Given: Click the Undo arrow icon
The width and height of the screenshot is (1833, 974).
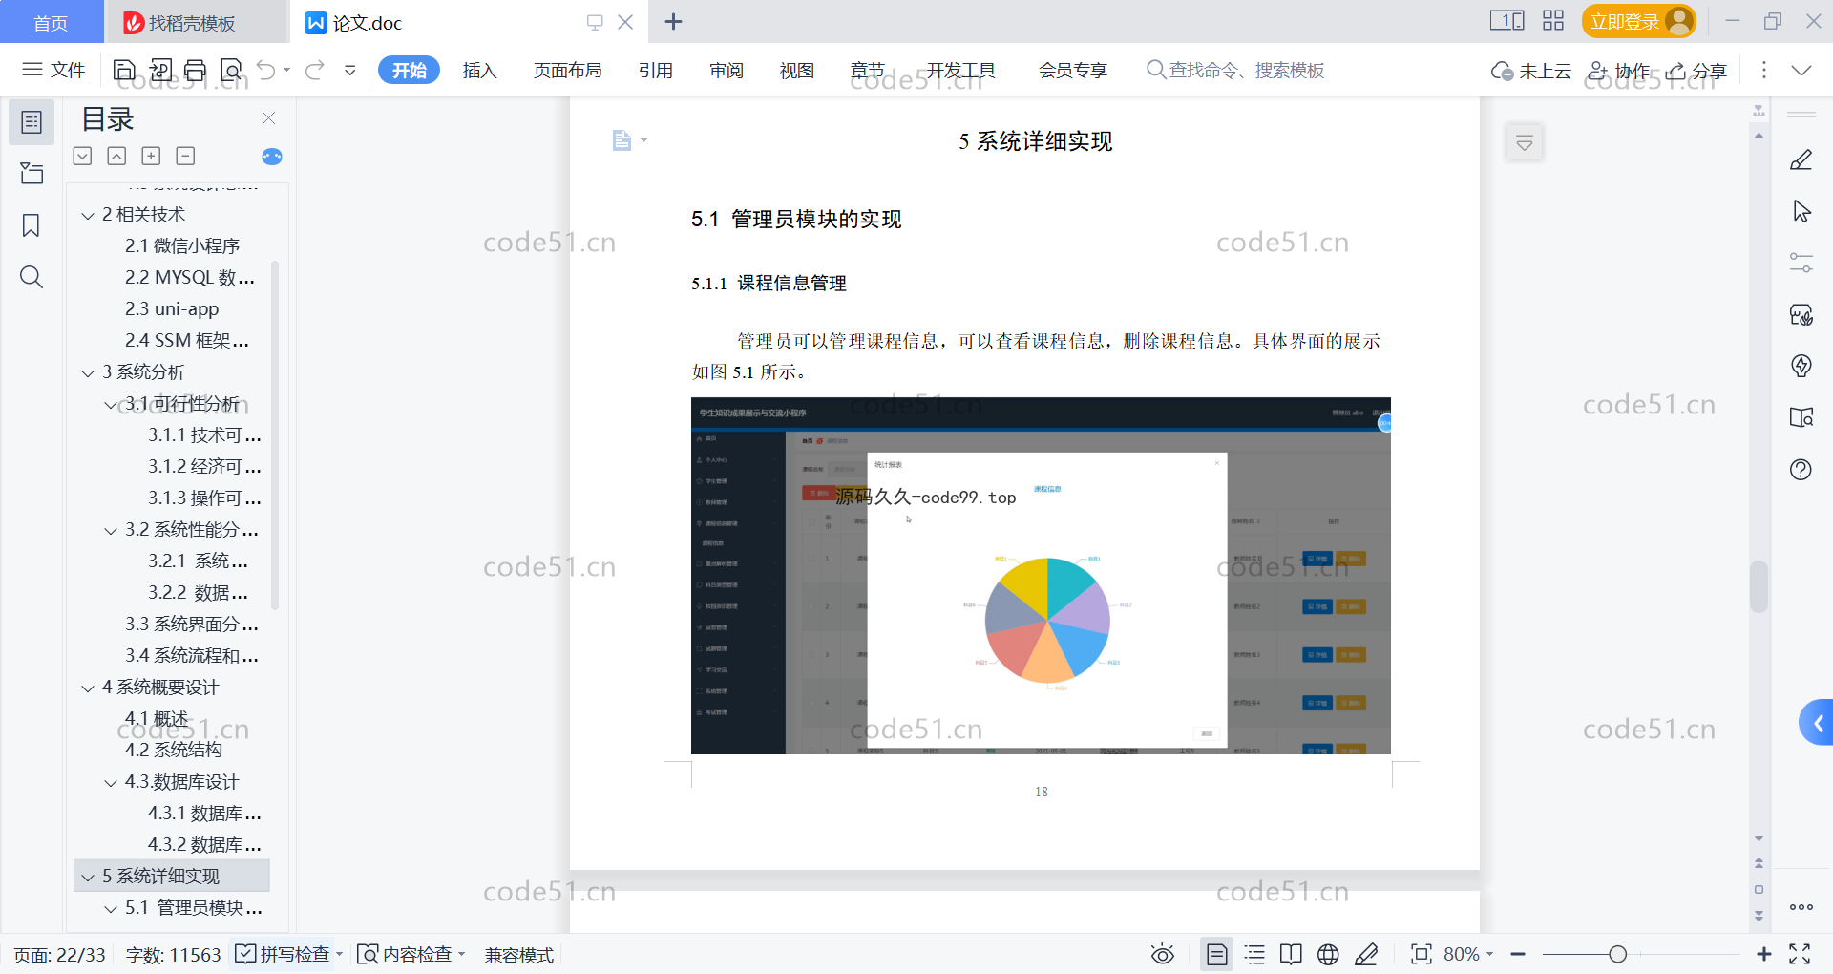Looking at the screenshot, I should tap(266, 70).
